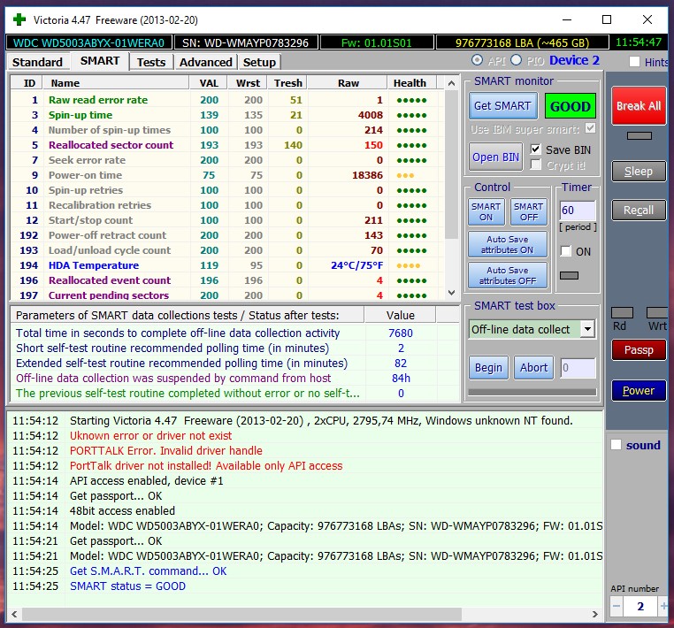
Task: Click the Device 2 label
Action: click(x=574, y=60)
